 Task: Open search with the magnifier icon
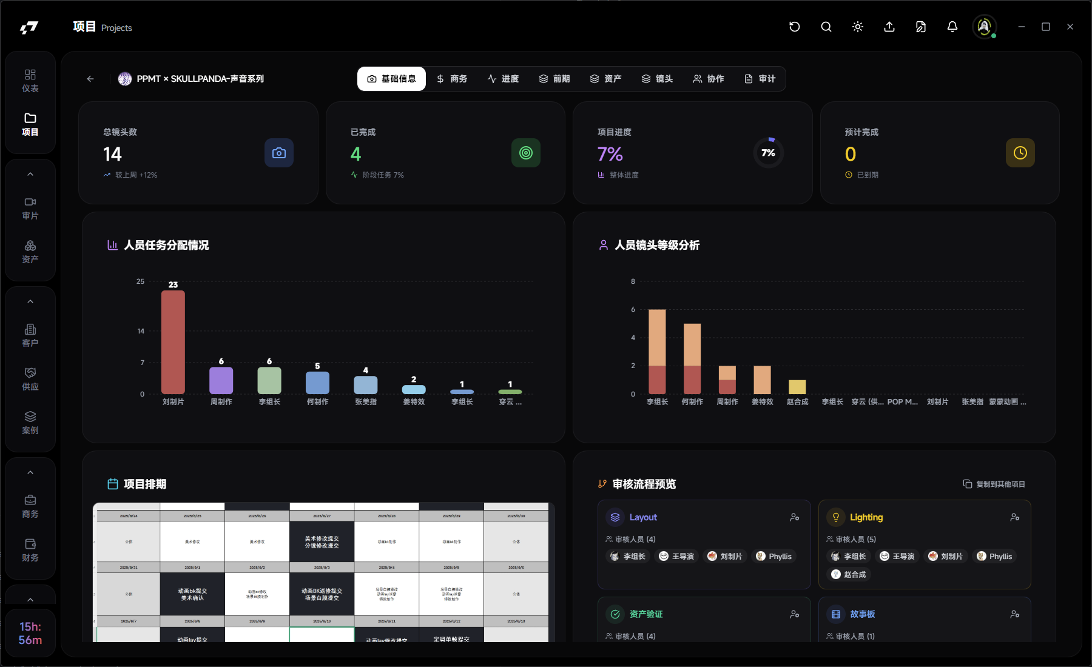(826, 27)
